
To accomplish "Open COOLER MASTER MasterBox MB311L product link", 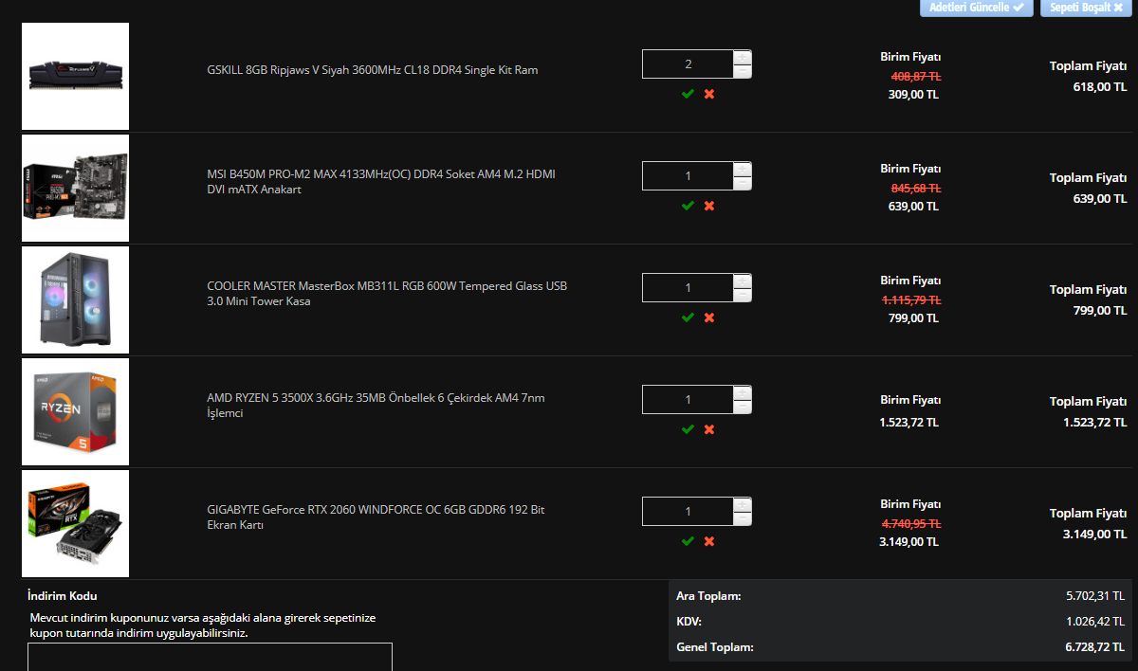I will pos(387,294).
